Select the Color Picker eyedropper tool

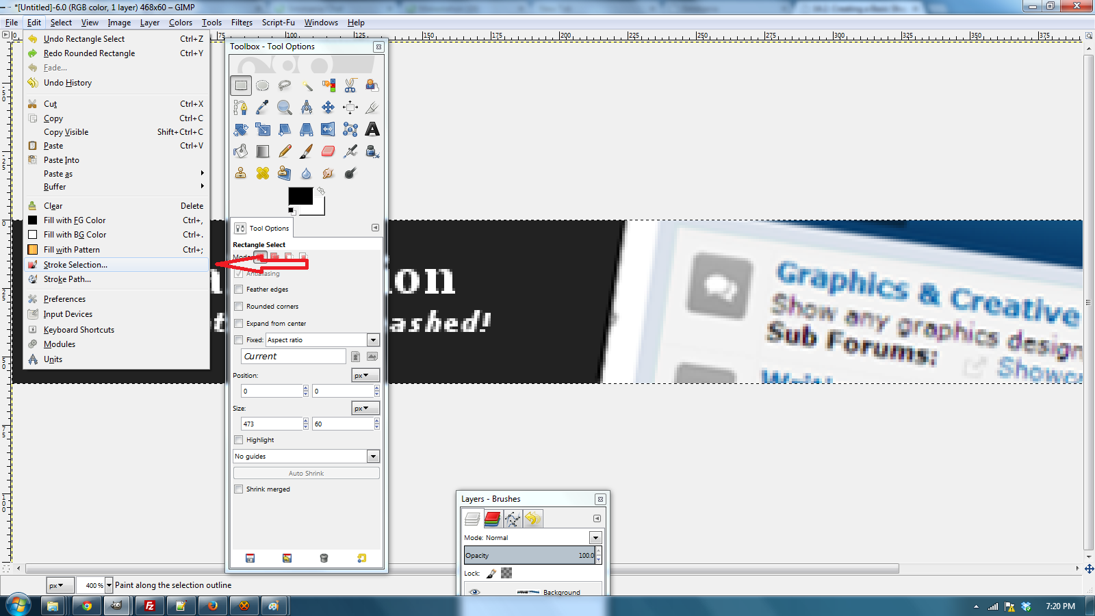263,107
